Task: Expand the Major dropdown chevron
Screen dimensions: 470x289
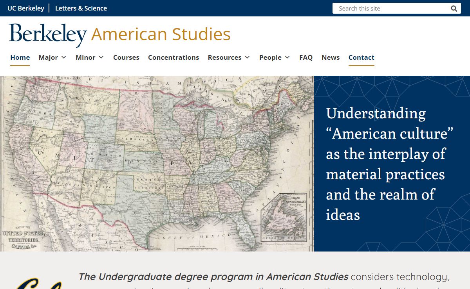Action: pos(63,57)
